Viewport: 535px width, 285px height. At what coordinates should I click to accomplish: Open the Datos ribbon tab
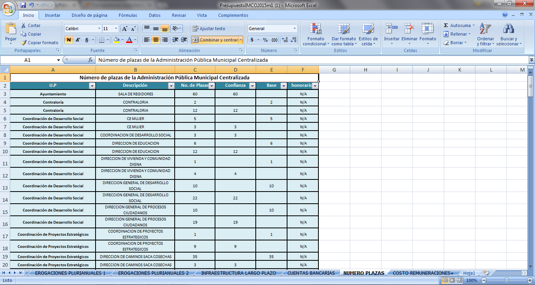(155, 15)
